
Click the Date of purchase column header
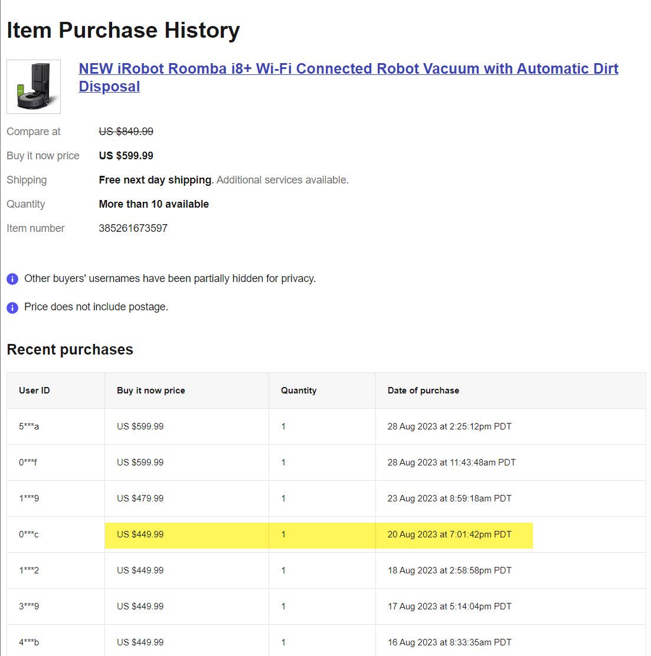point(423,391)
